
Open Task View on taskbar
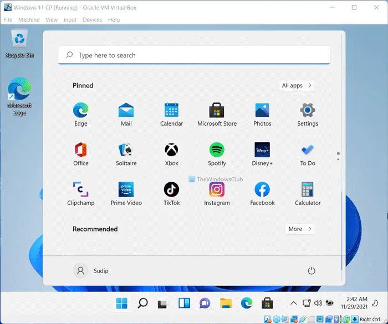tap(163, 303)
